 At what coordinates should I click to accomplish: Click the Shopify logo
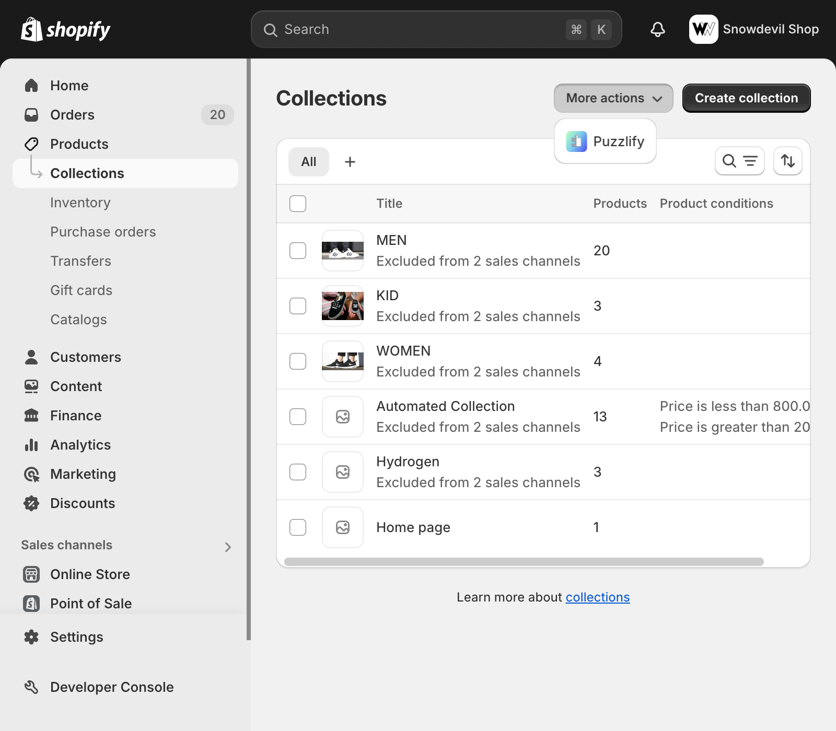pos(65,29)
